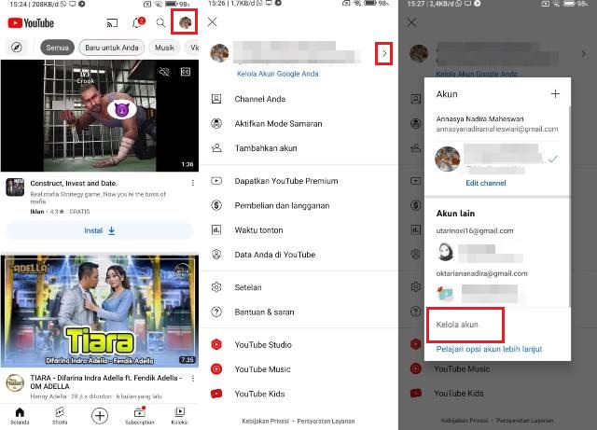Open Kebijakan Privasi link in middle menu
This screenshot has width=597, height=430.
point(265,421)
